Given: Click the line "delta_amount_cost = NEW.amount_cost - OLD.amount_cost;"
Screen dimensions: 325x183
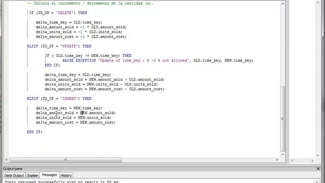Looking at the screenshot, I should pyautogui.click(x=105, y=89).
